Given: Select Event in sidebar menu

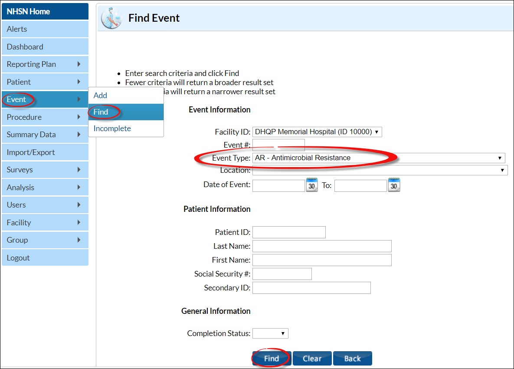Looking at the screenshot, I should (x=45, y=99).
